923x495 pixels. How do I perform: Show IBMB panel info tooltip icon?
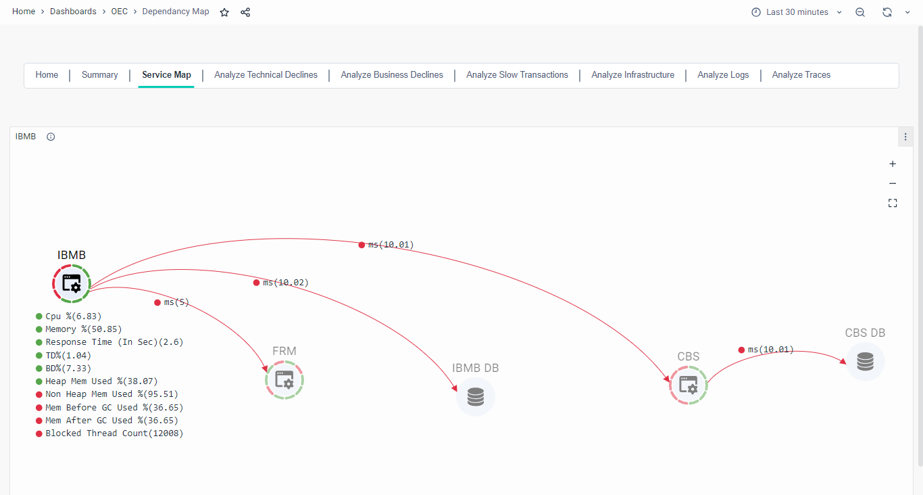coord(51,137)
